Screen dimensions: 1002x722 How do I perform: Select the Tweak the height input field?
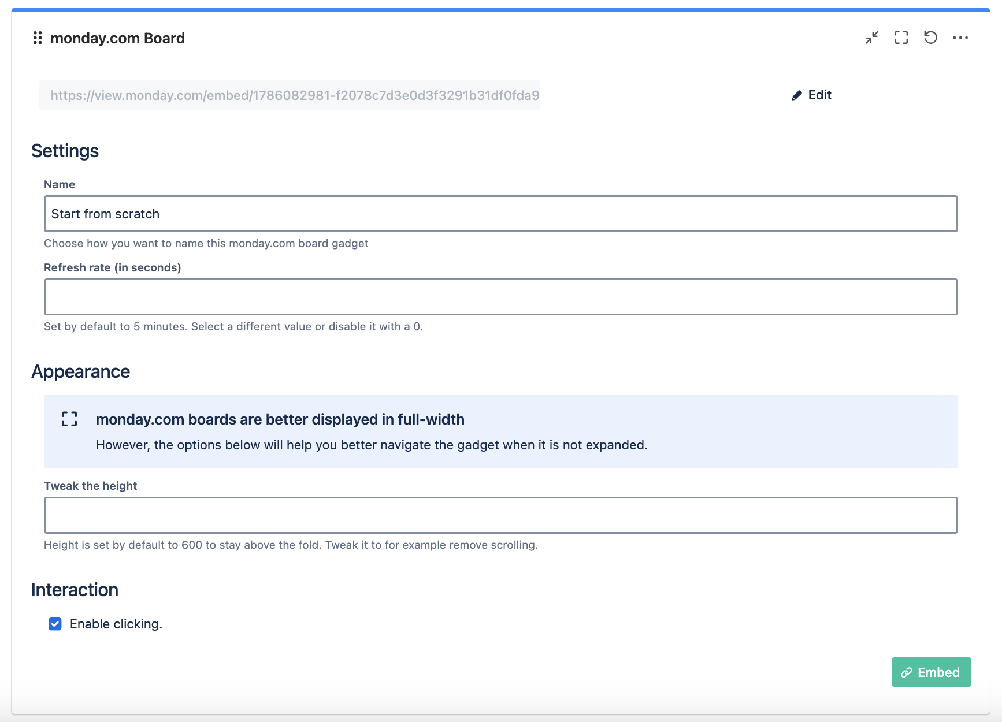(500, 515)
